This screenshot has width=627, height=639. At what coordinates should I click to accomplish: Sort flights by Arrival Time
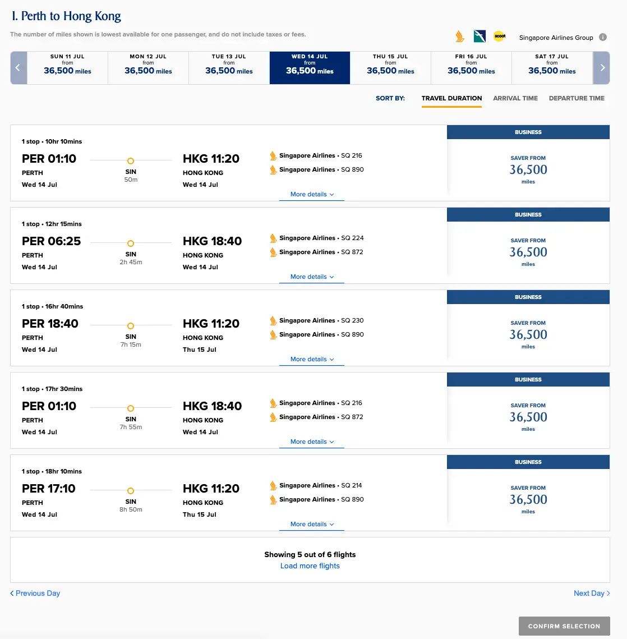[515, 98]
